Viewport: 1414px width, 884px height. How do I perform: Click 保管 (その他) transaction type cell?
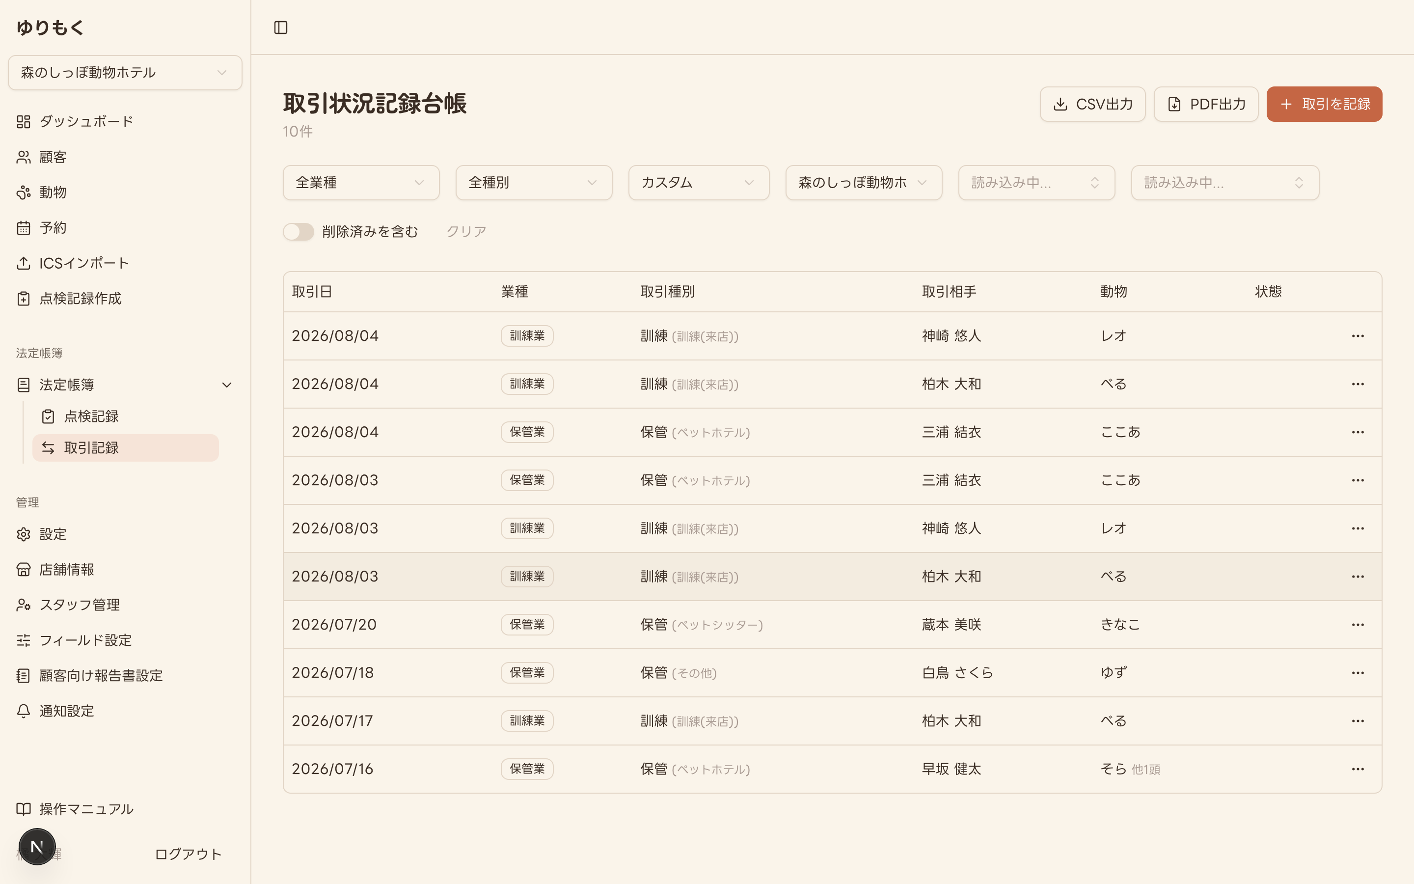click(x=679, y=673)
